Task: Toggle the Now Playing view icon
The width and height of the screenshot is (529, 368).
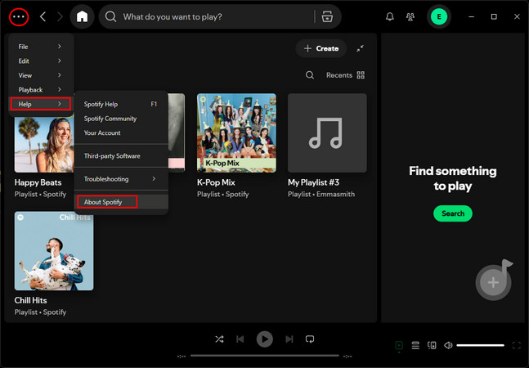Action: pyautogui.click(x=399, y=345)
